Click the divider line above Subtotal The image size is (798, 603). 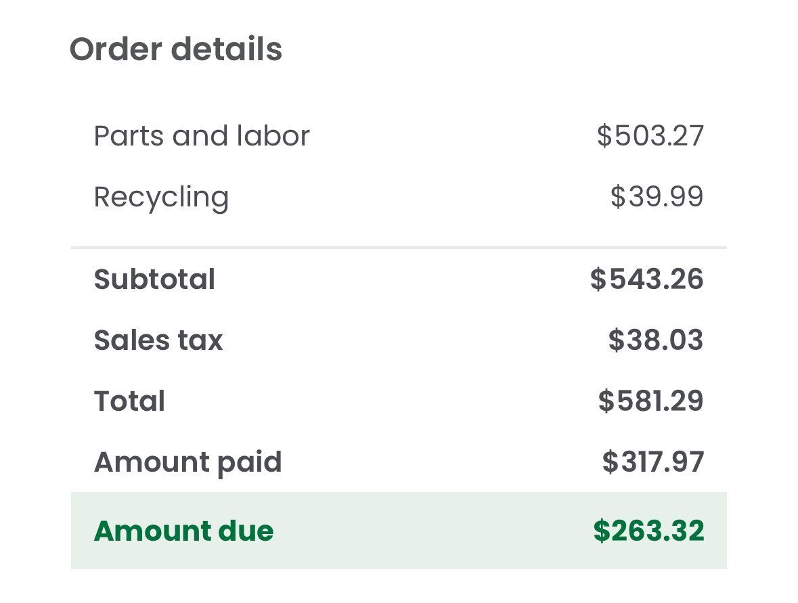point(399,248)
